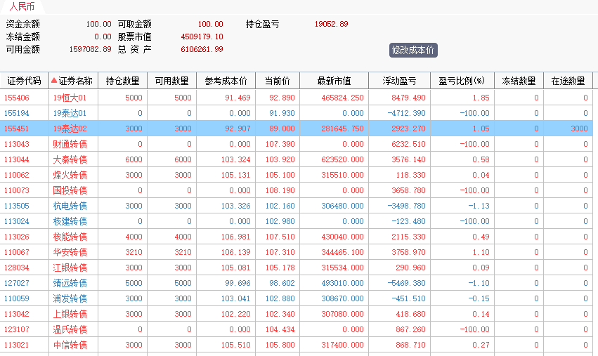Sort the table by 浮动盈亏 header
The image size is (598, 356).
tap(398, 81)
